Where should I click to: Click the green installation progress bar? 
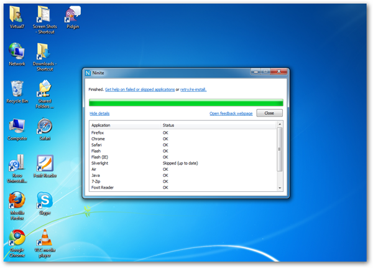point(186,102)
